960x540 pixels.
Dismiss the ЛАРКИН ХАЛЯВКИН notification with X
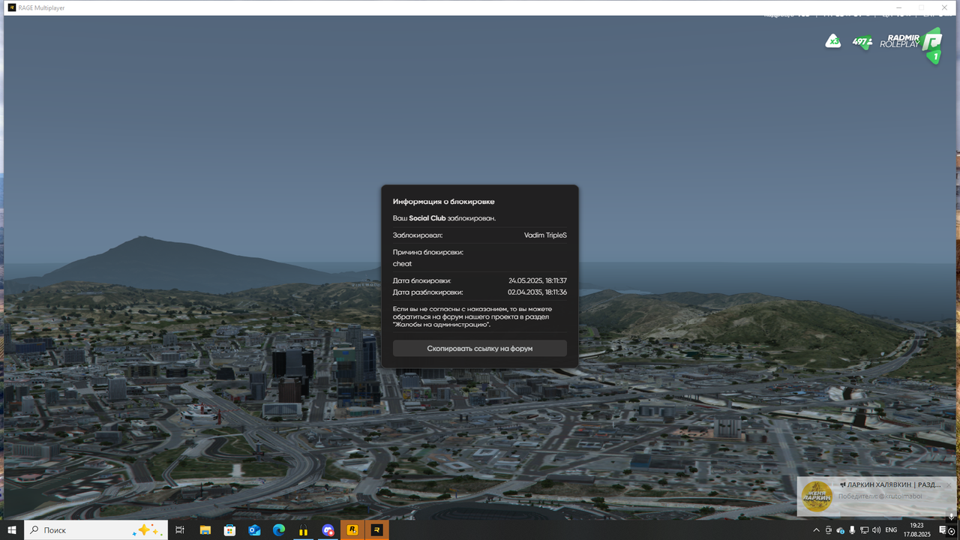pyautogui.click(x=948, y=485)
